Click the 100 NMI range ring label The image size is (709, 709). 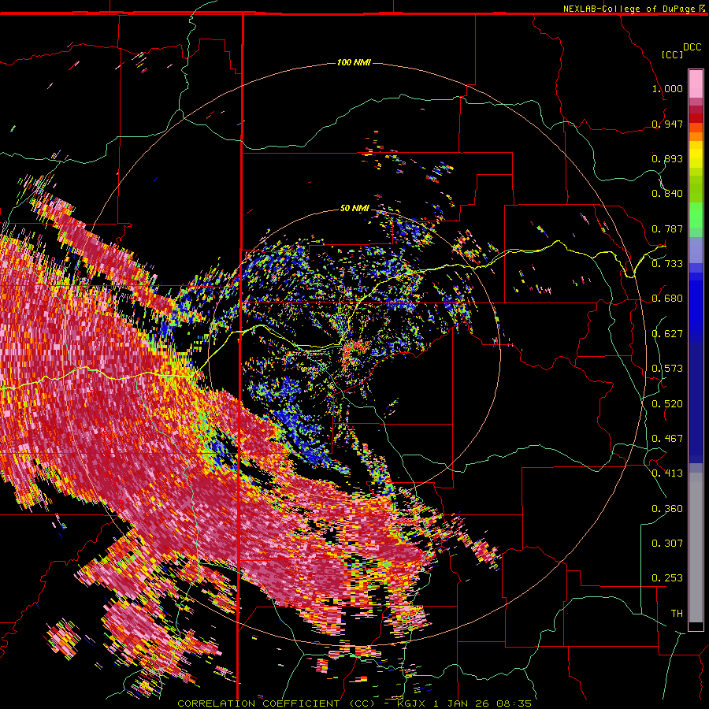(354, 62)
